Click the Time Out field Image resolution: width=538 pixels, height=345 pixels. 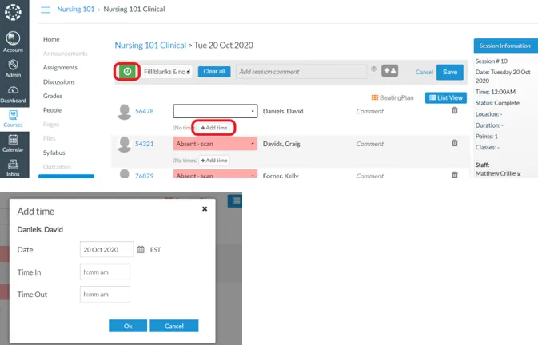[x=105, y=295]
